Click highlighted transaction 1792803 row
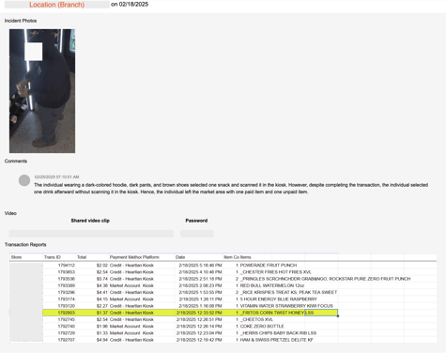The height and width of the screenshot is (353, 446). click(x=190, y=313)
